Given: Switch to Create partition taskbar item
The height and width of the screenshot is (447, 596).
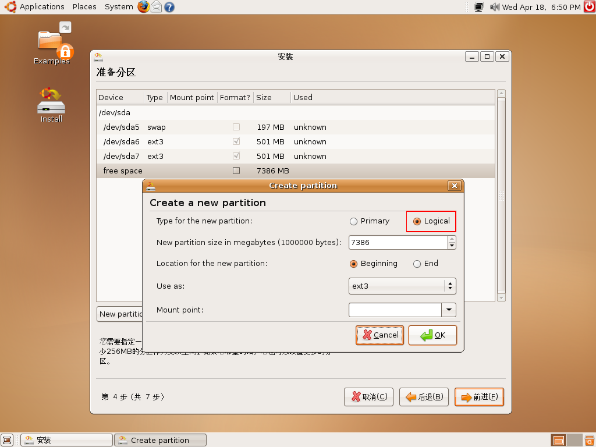Looking at the screenshot, I should point(160,440).
